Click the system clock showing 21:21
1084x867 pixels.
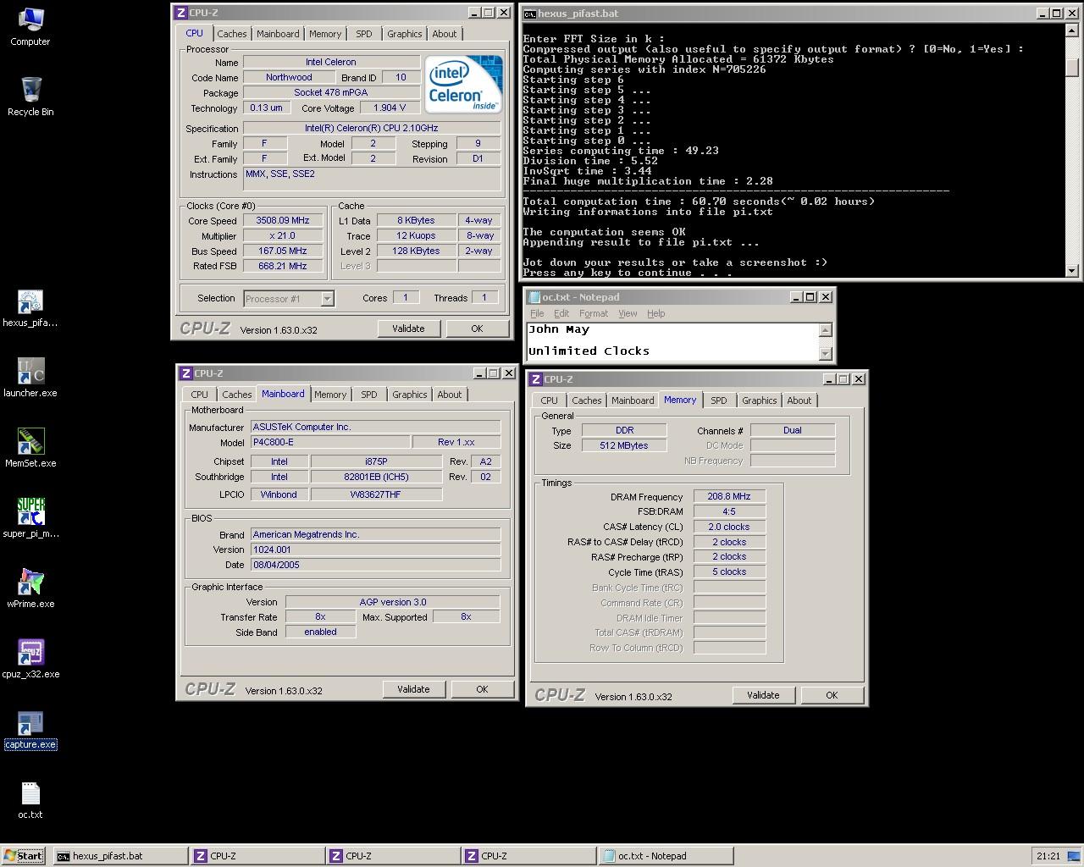[1048, 856]
